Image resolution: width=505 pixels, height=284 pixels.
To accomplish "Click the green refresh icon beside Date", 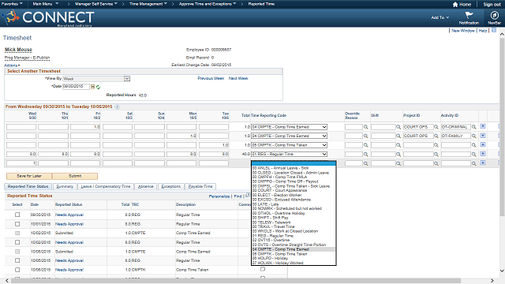I will (x=98, y=87).
